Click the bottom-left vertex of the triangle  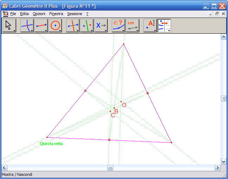click(47, 137)
